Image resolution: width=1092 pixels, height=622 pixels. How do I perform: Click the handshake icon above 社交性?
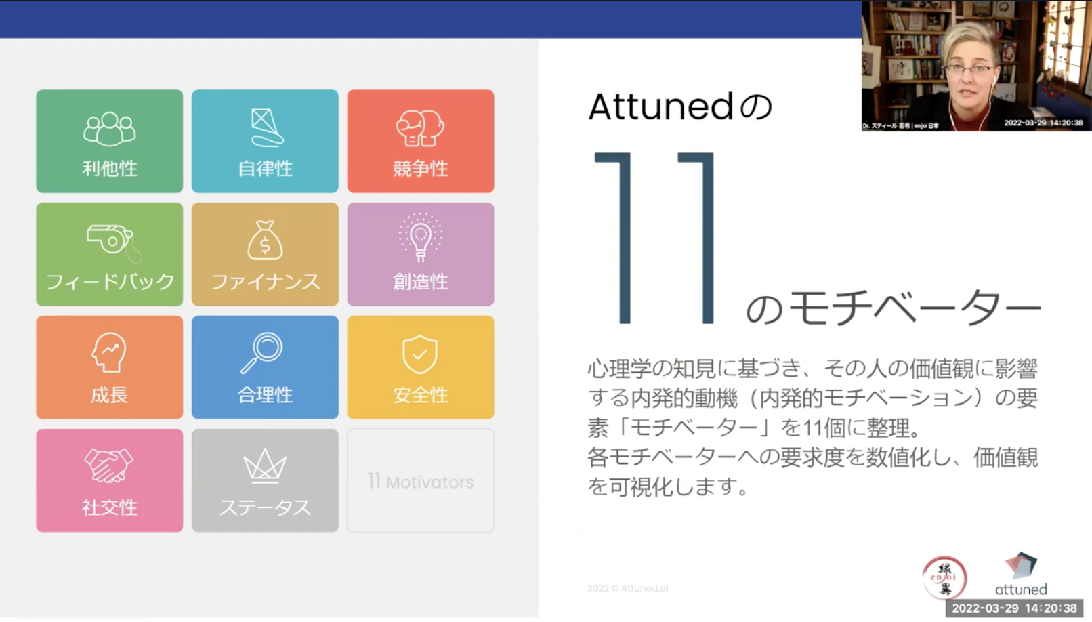coord(108,465)
